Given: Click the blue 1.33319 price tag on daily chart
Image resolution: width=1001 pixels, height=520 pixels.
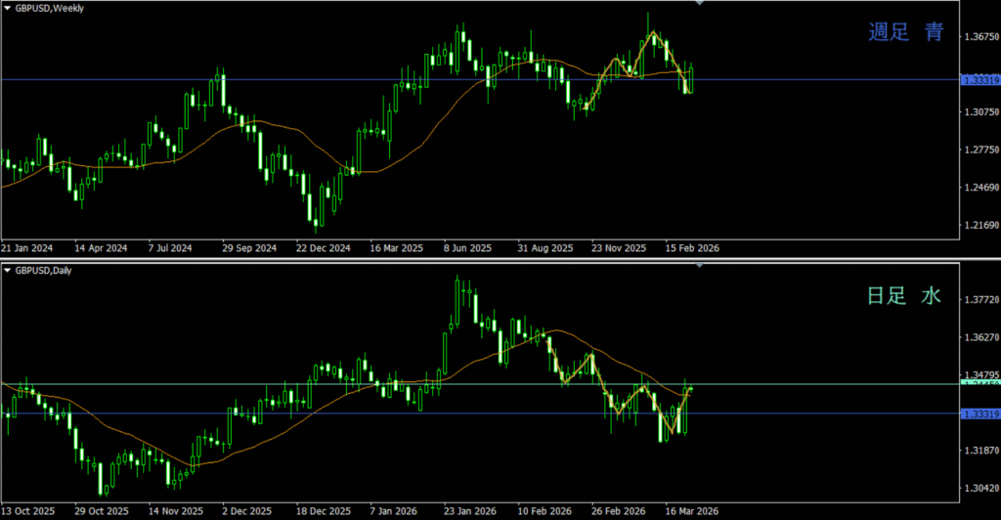Looking at the screenshot, I should pyautogui.click(x=979, y=414).
